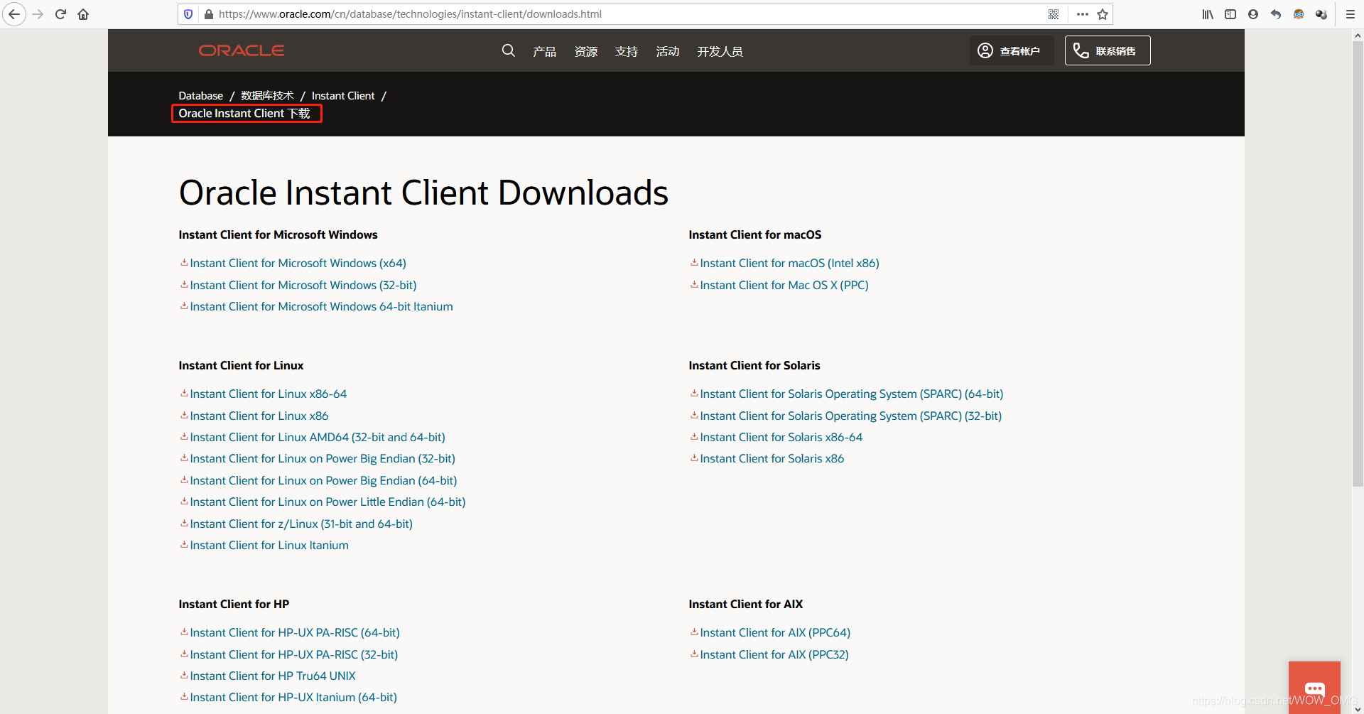
Task: Toggle the sidebar view icon
Action: pyautogui.click(x=1230, y=14)
